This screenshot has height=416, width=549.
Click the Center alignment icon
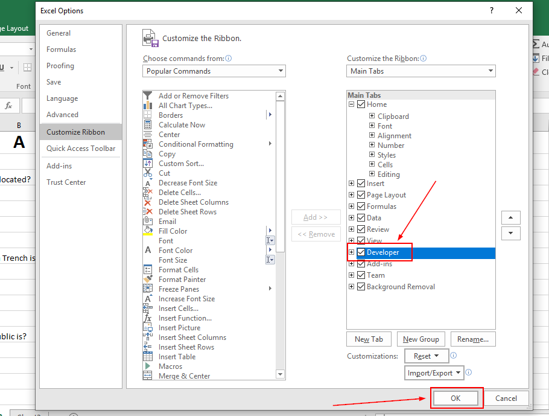[x=148, y=135]
